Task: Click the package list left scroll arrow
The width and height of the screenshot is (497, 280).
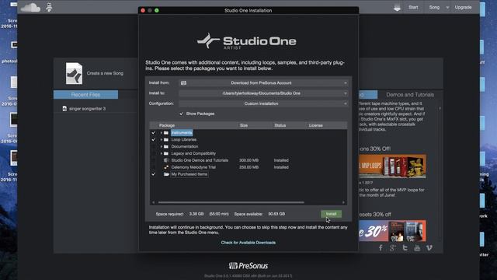Action: tap(154, 202)
